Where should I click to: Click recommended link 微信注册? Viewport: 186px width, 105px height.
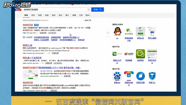click(x=81, y=40)
